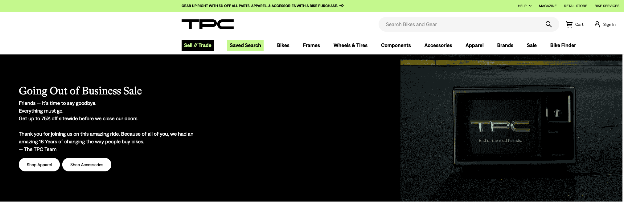Visit the Magazine link

point(548,6)
